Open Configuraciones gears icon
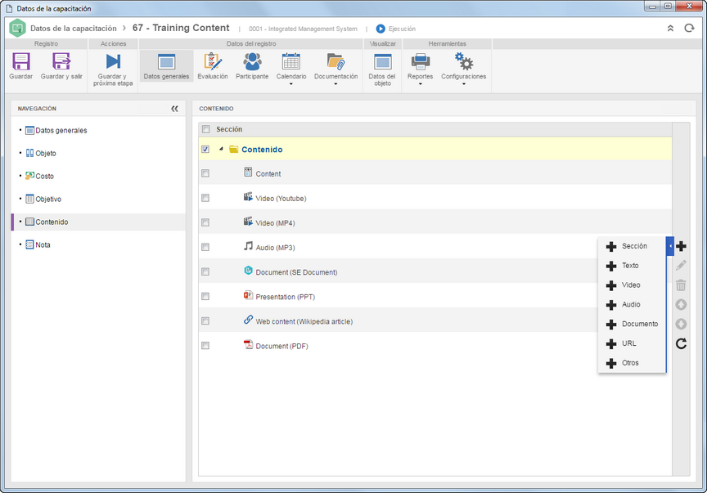The width and height of the screenshot is (707, 493). coord(463,61)
